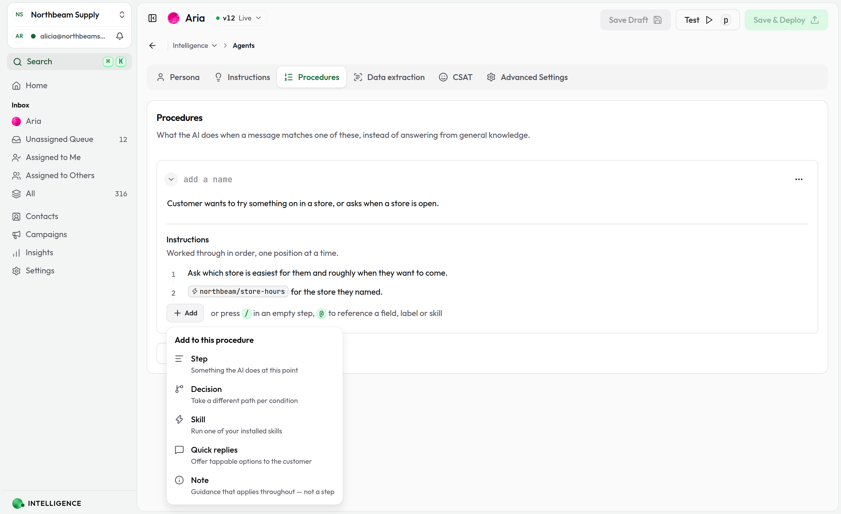This screenshot has height=514, width=841.
Task: Choose Decision from the add menu
Action: (x=254, y=395)
